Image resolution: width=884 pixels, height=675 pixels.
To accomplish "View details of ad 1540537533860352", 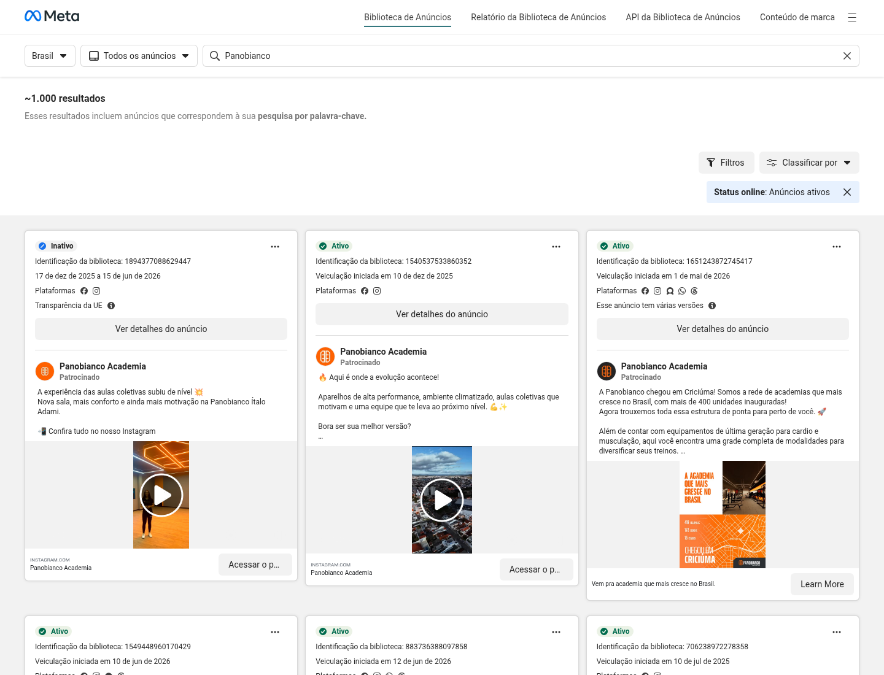I will 442,314.
